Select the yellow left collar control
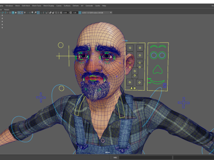Screen dimensions: 214x160 [x=80, y=105]
